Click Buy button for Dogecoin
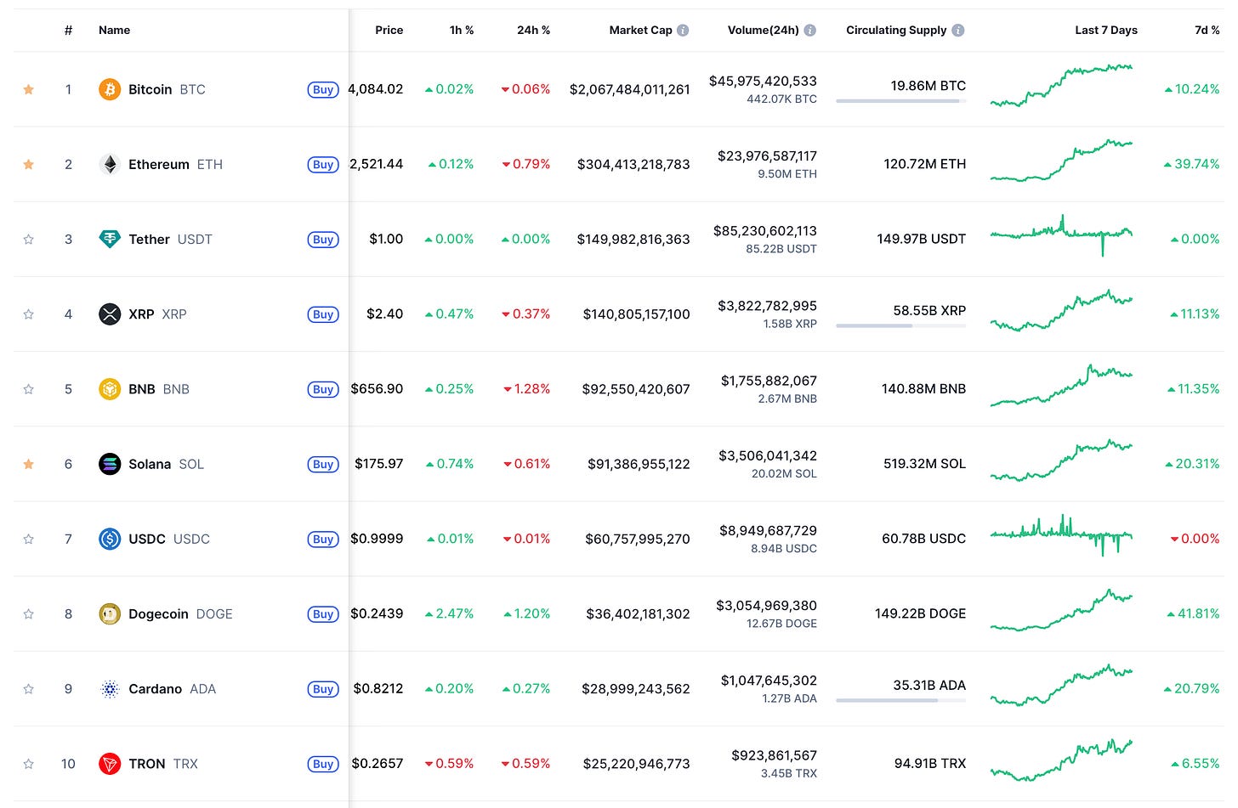1238x808 pixels. tap(323, 614)
